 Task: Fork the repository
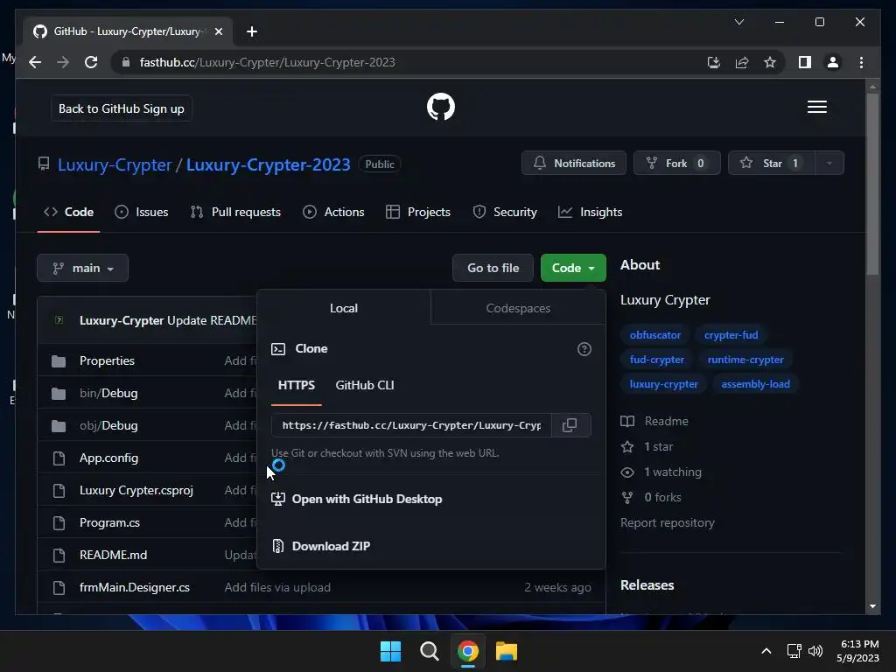677,164
